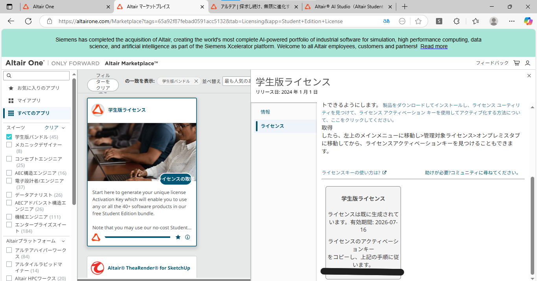Open Edge settings and more menu
The image size is (537, 281).
pos(511,21)
